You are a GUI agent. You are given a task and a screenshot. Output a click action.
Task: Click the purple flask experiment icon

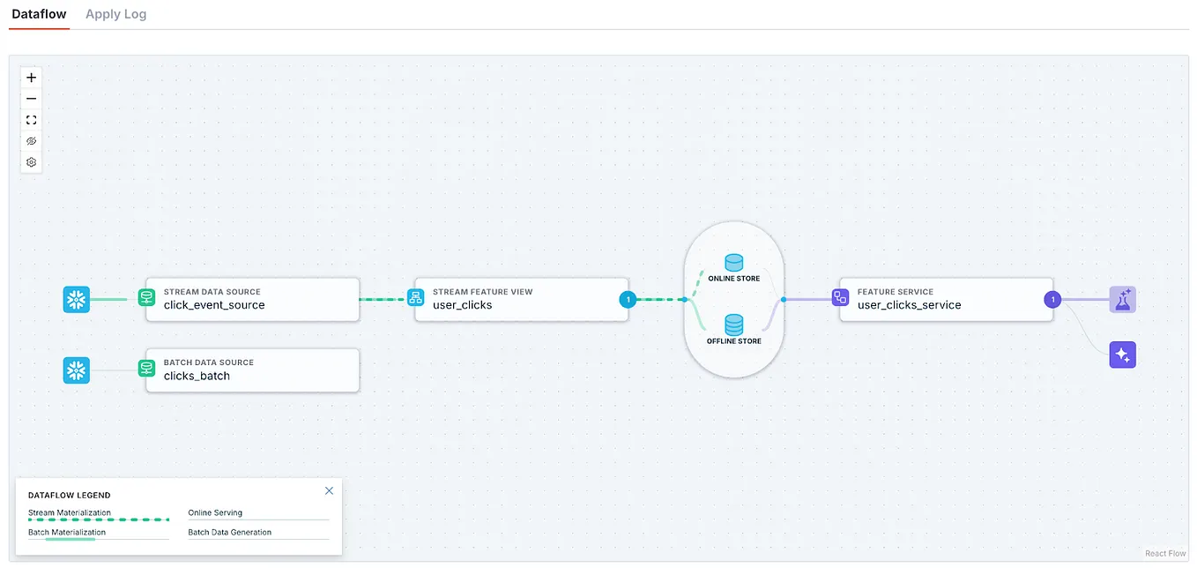click(1122, 300)
